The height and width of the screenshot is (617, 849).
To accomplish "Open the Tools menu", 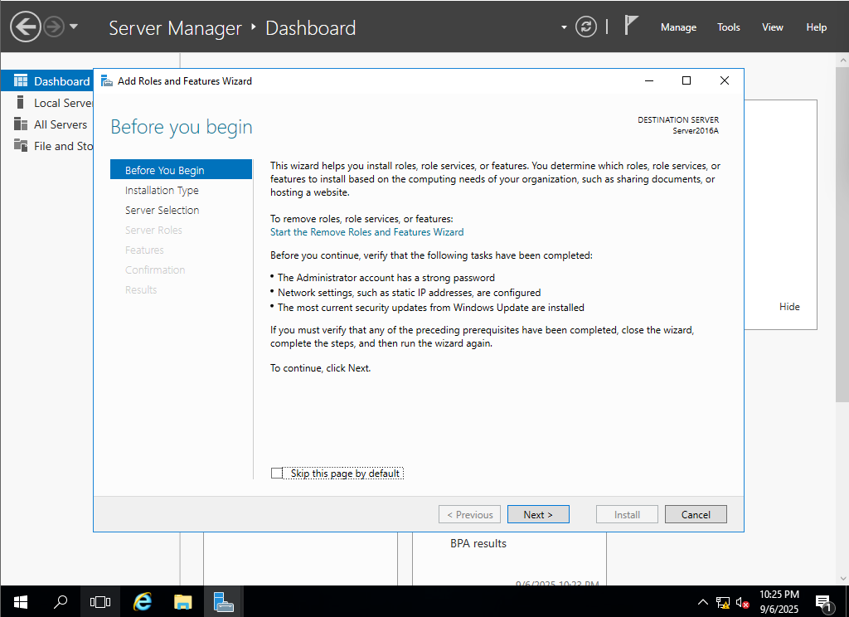I will (728, 27).
